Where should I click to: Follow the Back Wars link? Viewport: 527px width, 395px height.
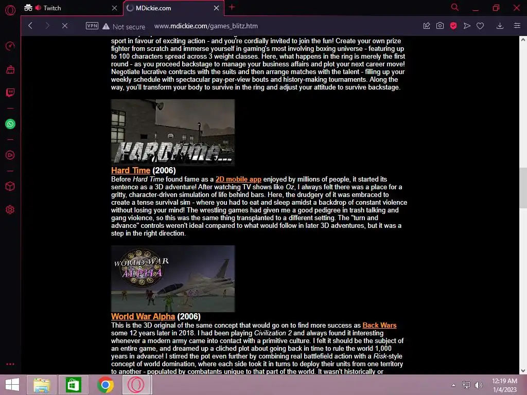coord(379,326)
